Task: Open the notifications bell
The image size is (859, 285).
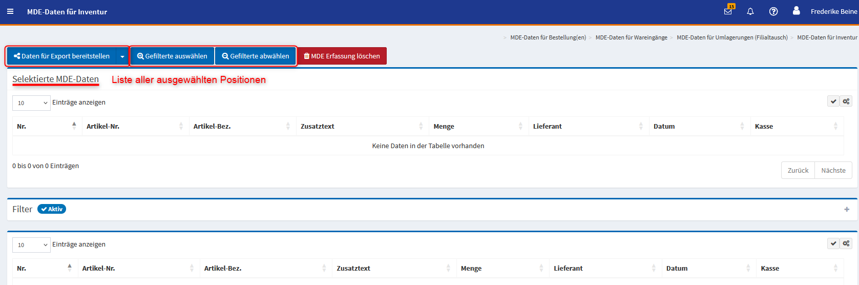Action: (x=750, y=11)
